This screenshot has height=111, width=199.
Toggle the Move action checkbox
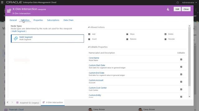[127, 34]
